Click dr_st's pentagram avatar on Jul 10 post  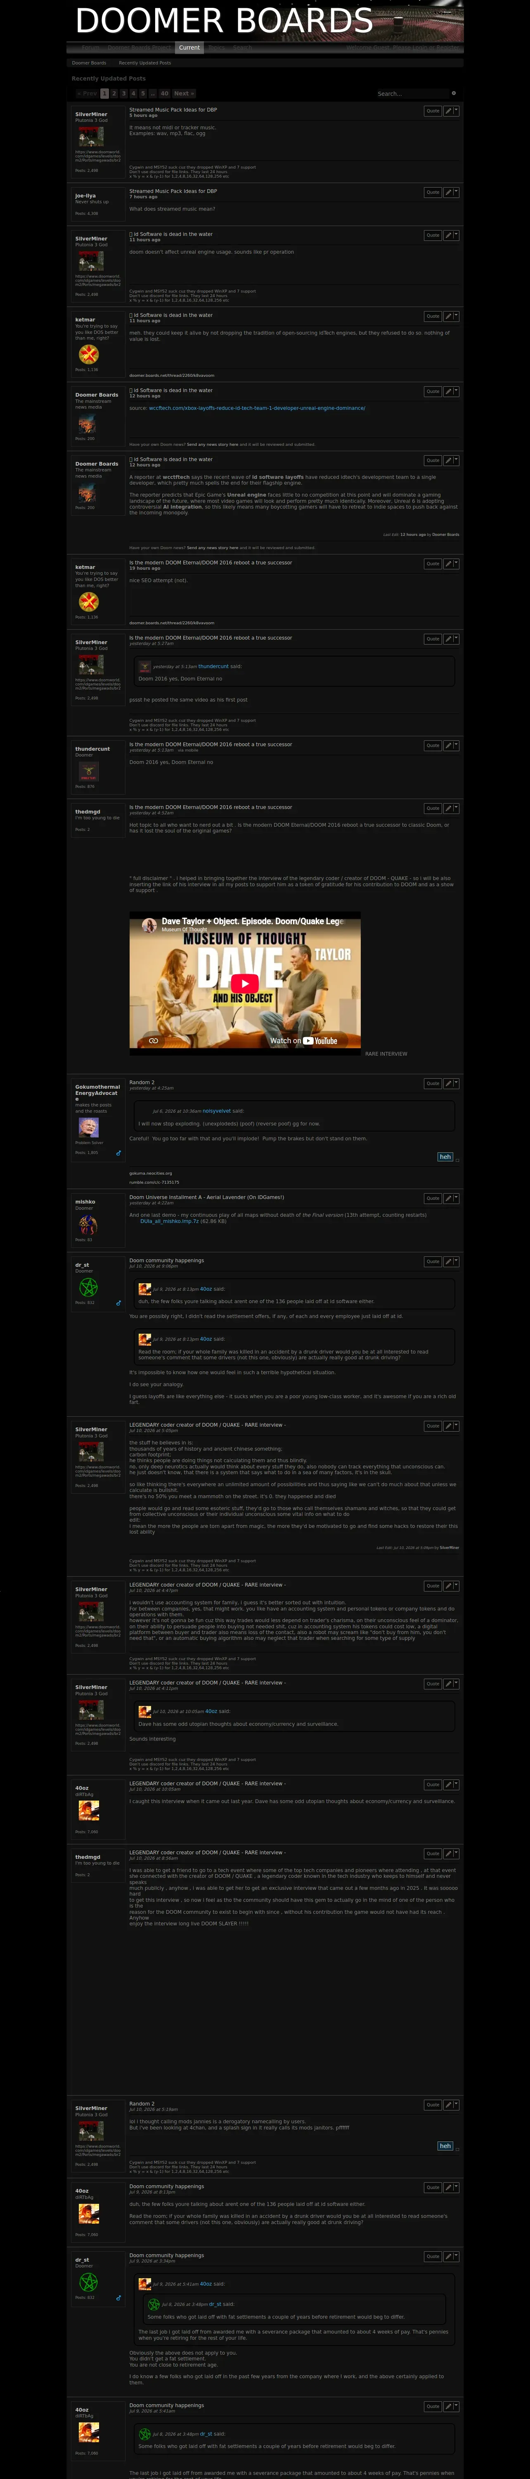coord(88,1287)
